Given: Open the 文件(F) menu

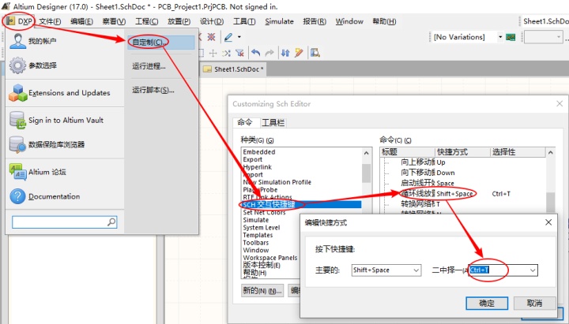Looking at the screenshot, I should [50, 21].
